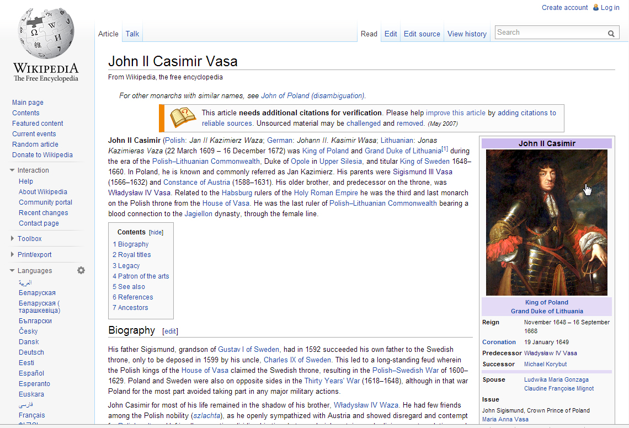Select the Read tab
Viewport: 629px width, 428px height.
[x=369, y=34]
